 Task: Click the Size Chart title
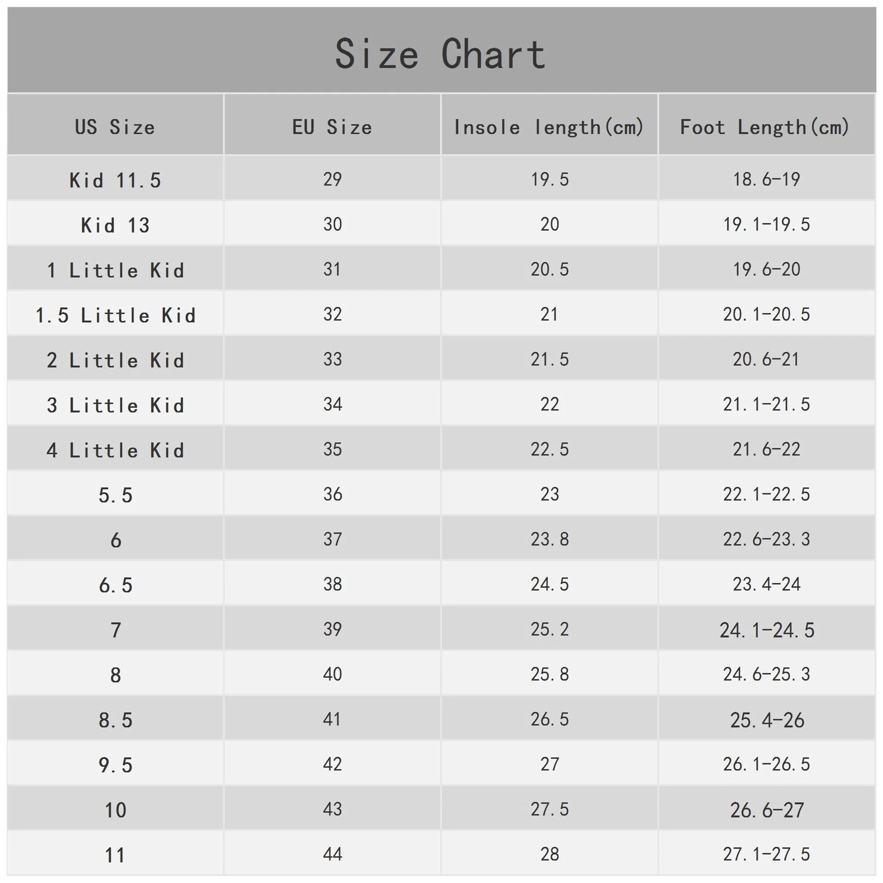pyautogui.click(x=441, y=54)
